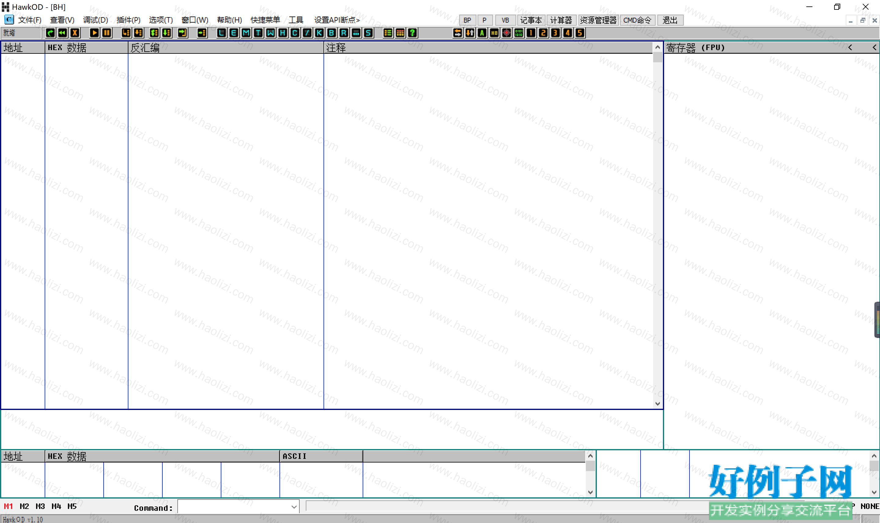
Task: Select the M1 memory toggle
Action: tap(9, 507)
